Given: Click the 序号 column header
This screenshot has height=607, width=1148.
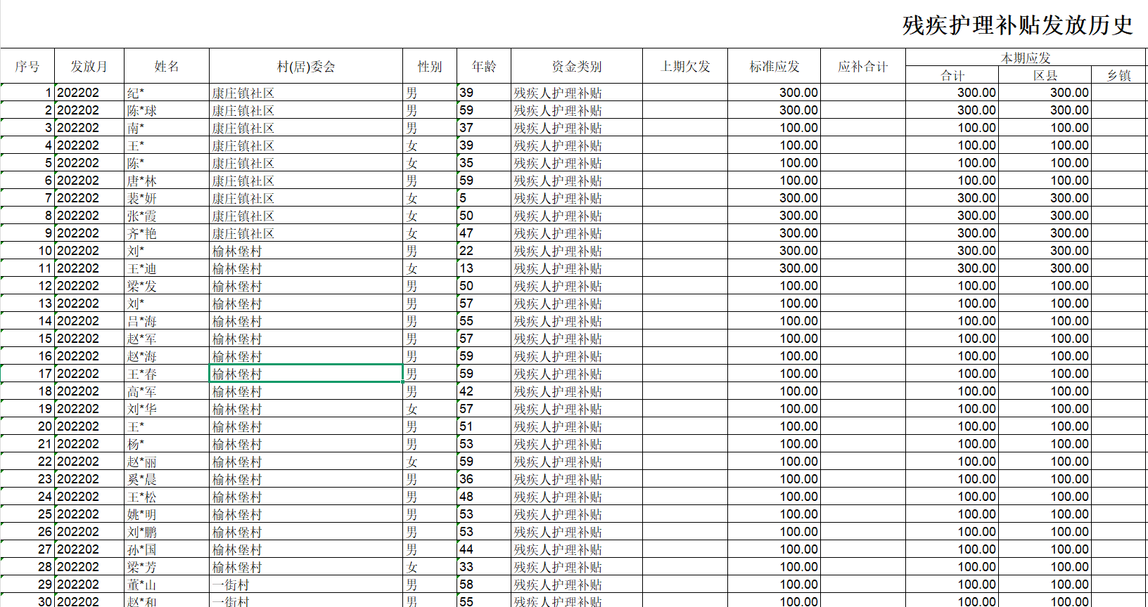Looking at the screenshot, I should (27, 67).
